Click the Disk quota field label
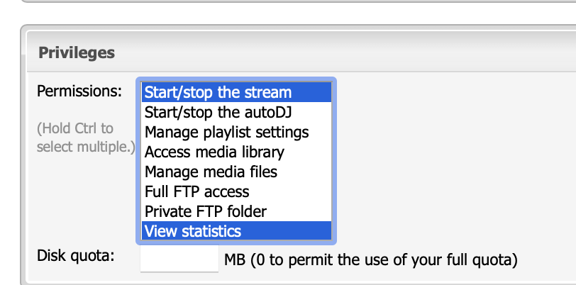Viewport: 576px width, 285px height. coord(76,255)
